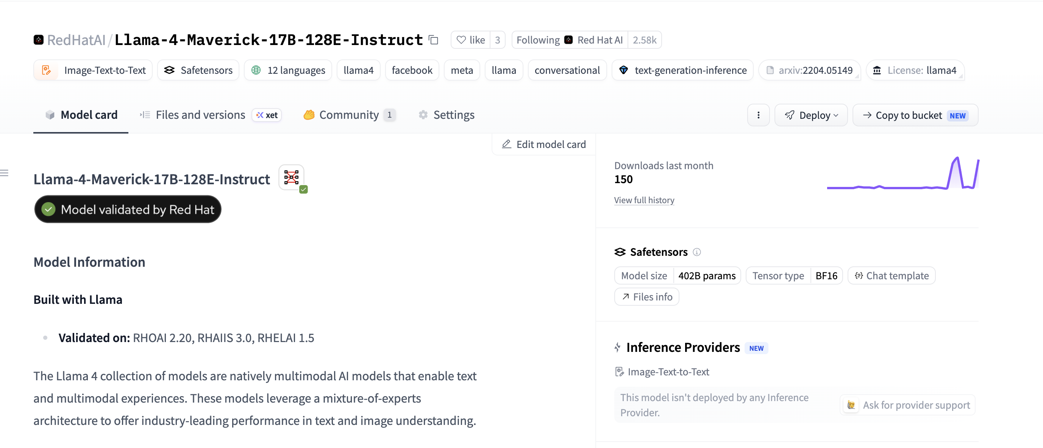Image resolution: width=1043 pixels, height=448 pixels.
Task: Click Ask for provider support
Action: pyautogui.click(x=908, y=405)
